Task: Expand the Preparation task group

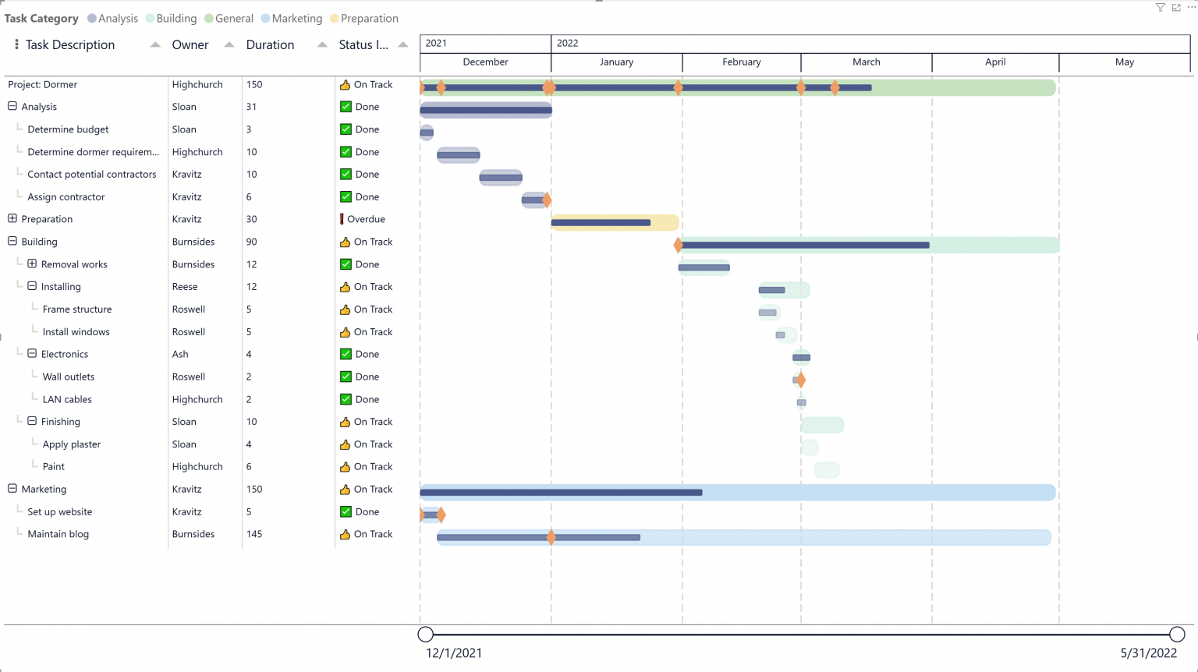Action: (x=11, y=219)
